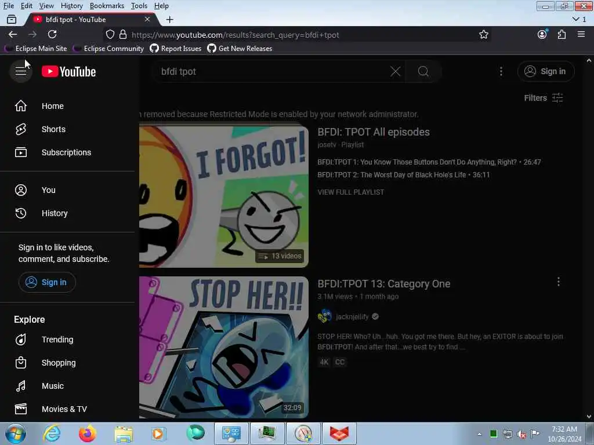This screenshot has width=594, height=445.
Task: Open Windows Explorer folder in taskbar
Action: click(124, 434)
